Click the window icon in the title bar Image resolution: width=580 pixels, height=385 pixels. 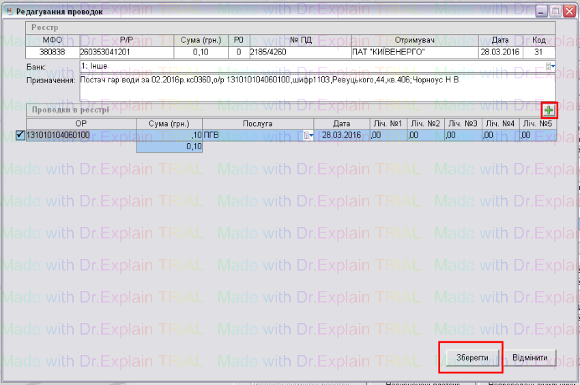click(8, 12)
